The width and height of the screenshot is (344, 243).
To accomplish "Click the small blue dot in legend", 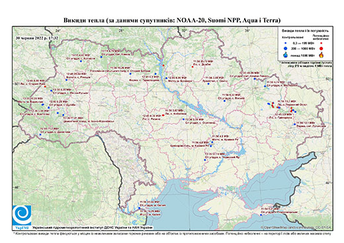I will pos(286,43).
